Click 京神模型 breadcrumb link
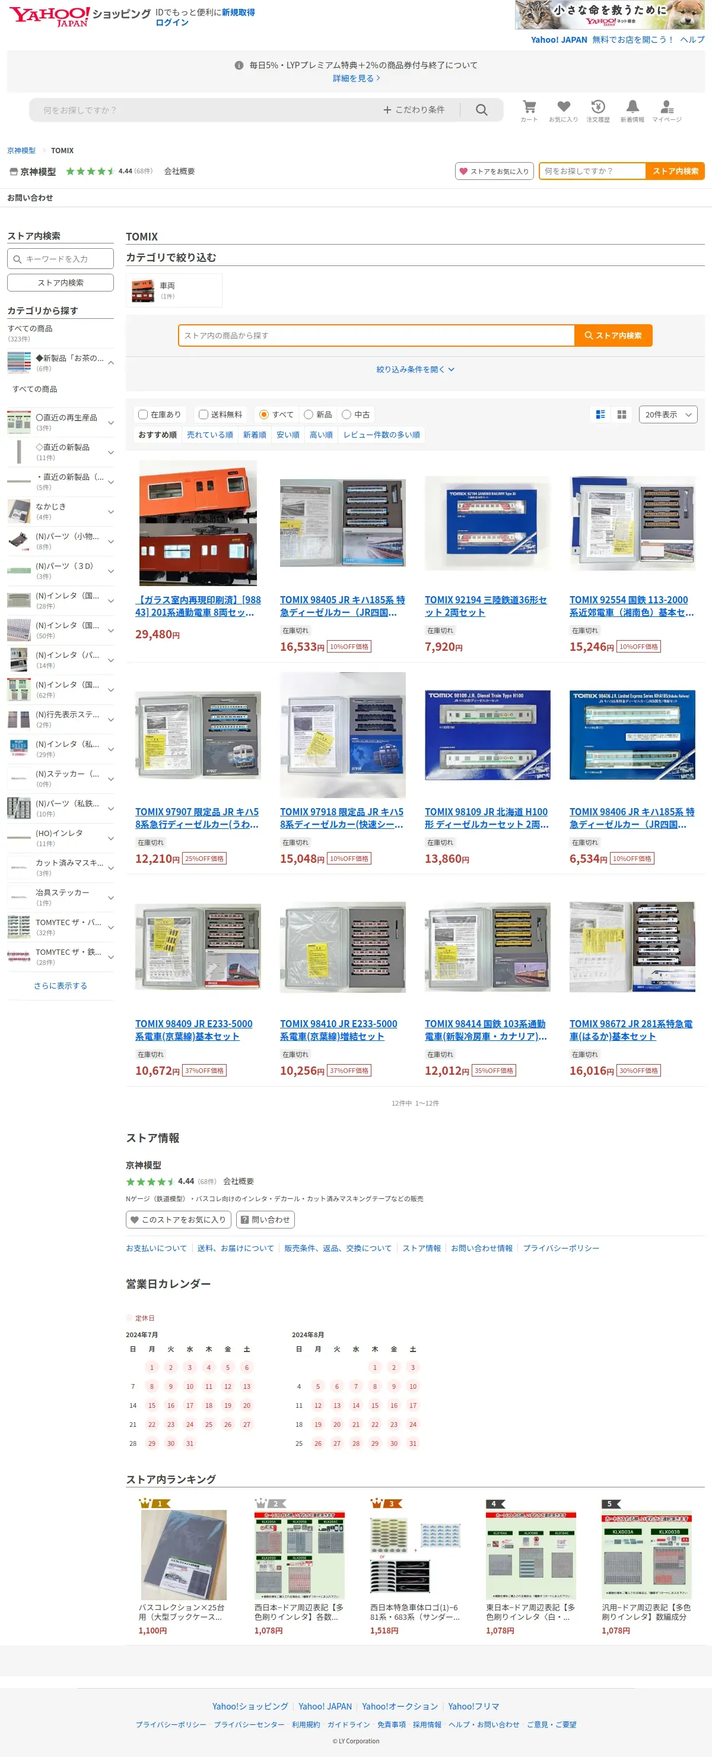 [21, 151]
